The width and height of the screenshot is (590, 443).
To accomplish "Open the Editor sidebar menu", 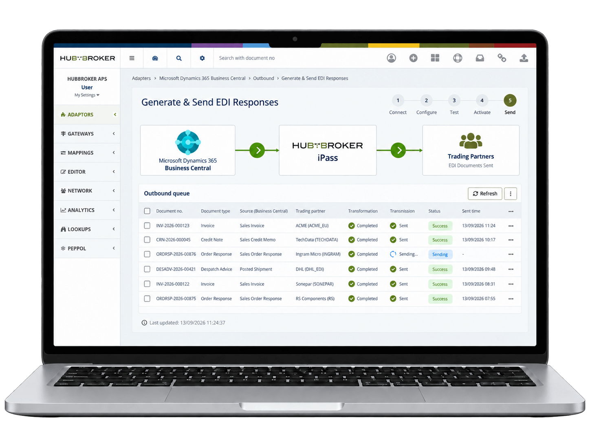I will [87, 172].
